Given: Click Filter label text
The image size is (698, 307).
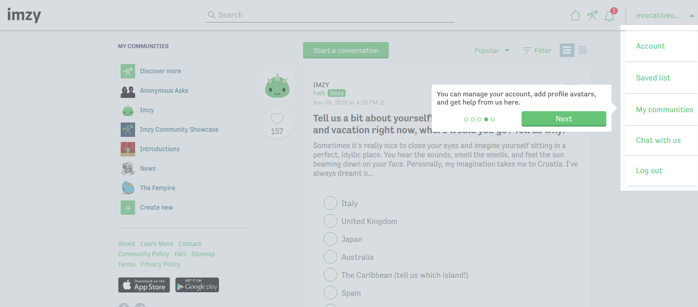Looking at the screenshot, I should pos(543,50).
